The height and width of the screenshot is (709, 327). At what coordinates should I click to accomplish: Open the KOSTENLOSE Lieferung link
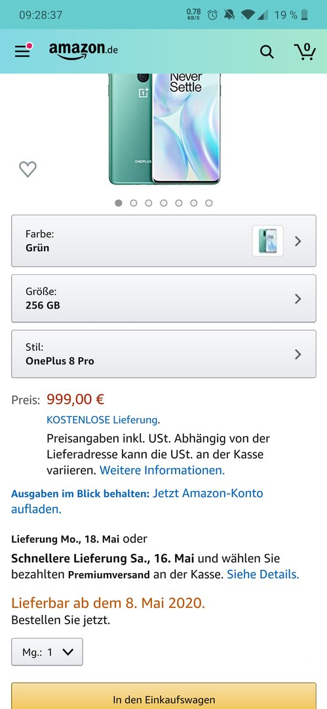102,419
